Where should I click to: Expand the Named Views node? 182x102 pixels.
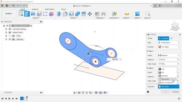[6, 33]
